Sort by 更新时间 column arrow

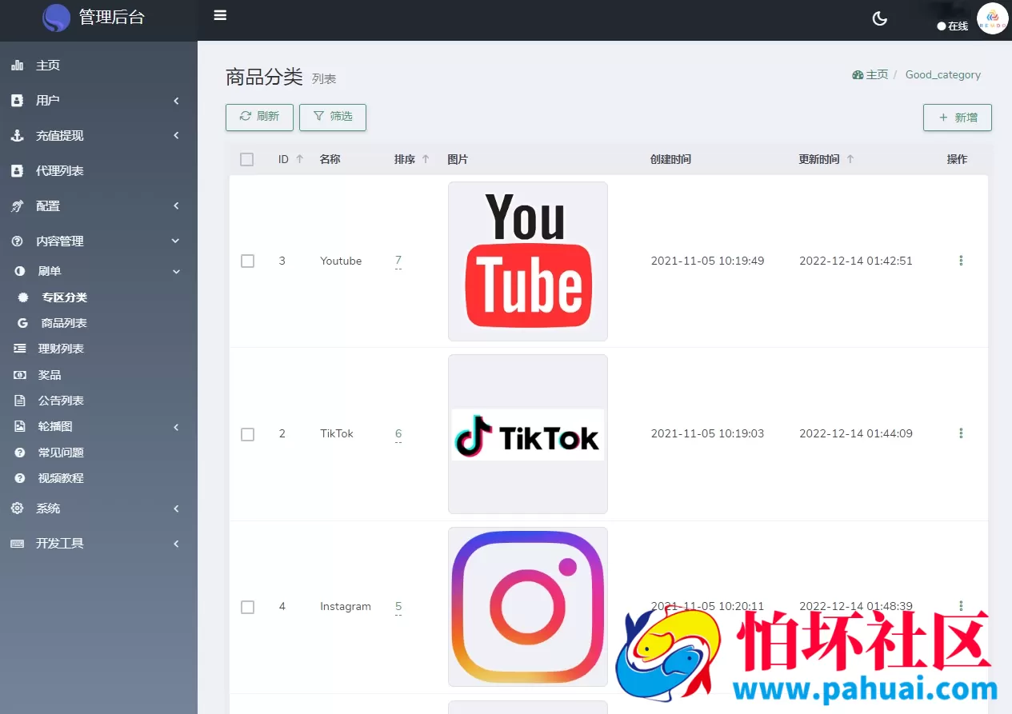pos(850,159)
